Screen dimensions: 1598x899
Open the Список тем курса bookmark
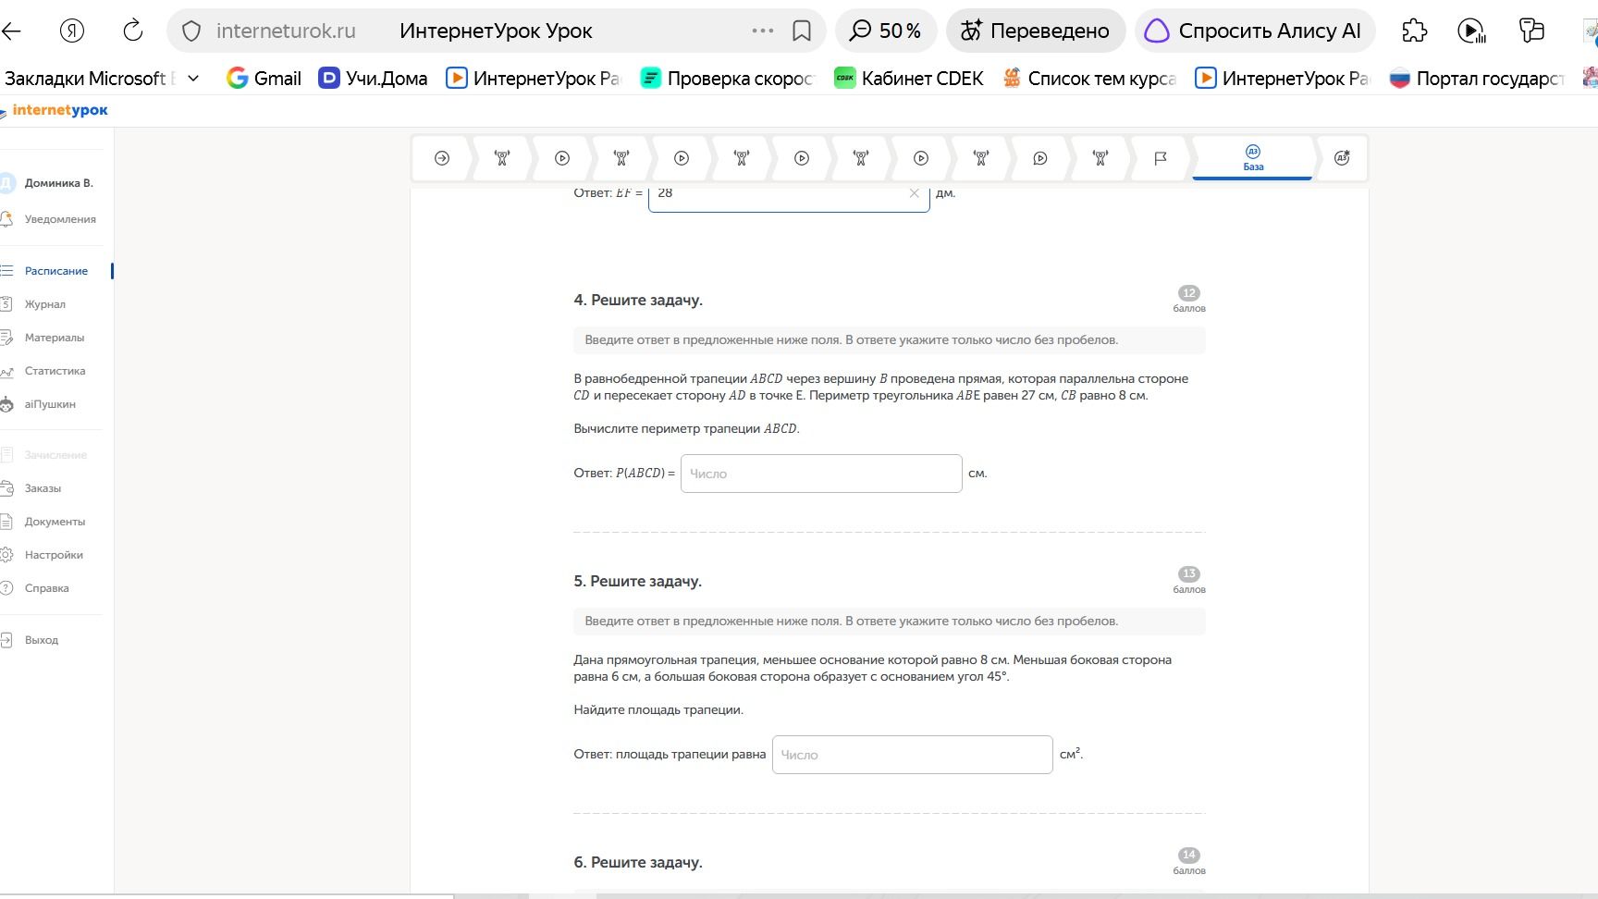[x=1090, y=79]
